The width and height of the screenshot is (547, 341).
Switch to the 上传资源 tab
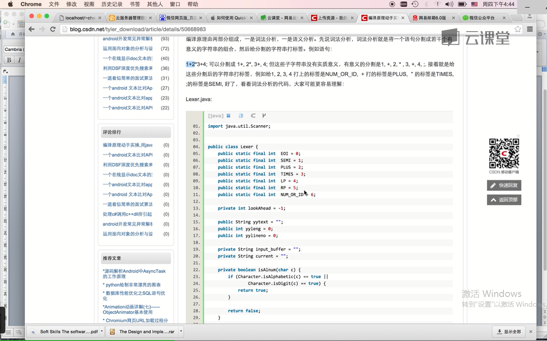332,18
